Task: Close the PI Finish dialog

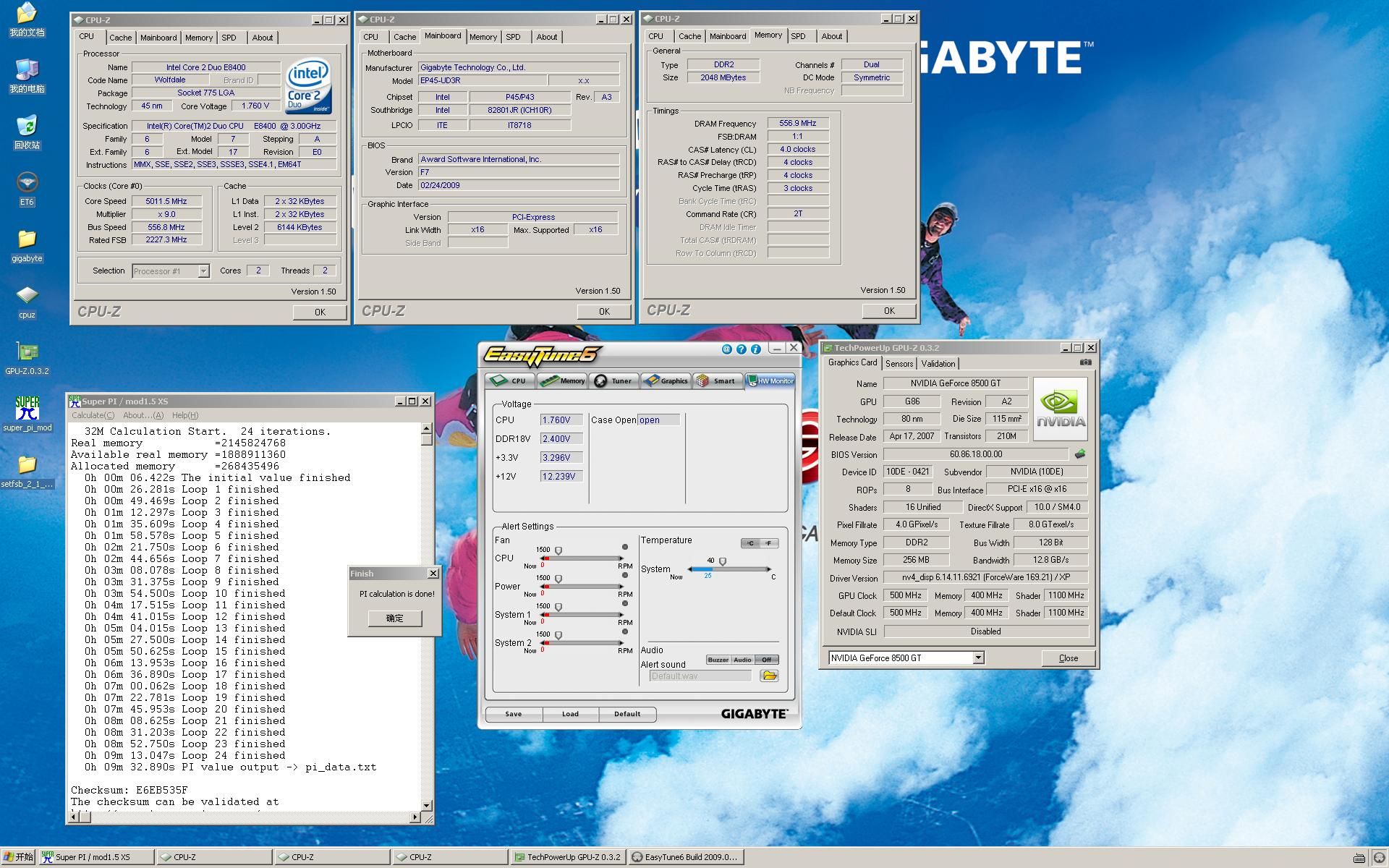Action: 433,573
